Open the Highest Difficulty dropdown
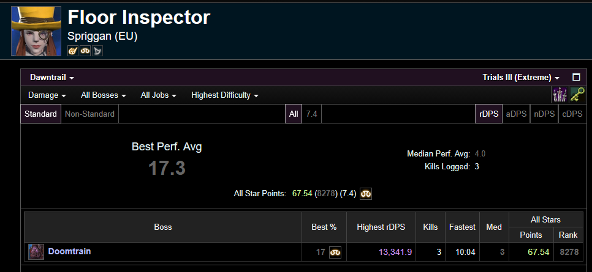The height and width of the screenshot is (272, 592). point(225,95)
